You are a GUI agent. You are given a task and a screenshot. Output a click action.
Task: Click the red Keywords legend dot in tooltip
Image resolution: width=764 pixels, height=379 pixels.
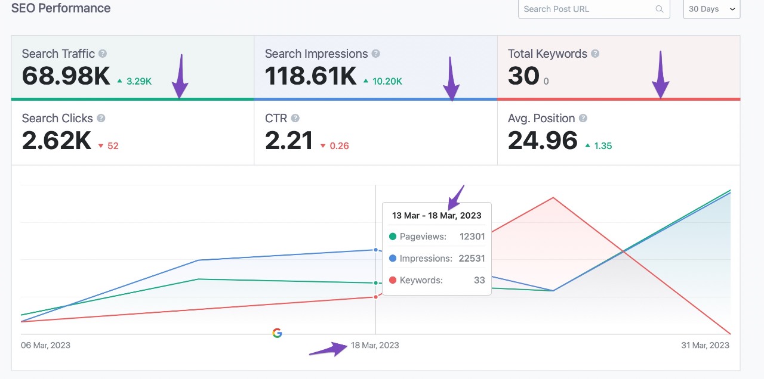(x=393, y=280)
